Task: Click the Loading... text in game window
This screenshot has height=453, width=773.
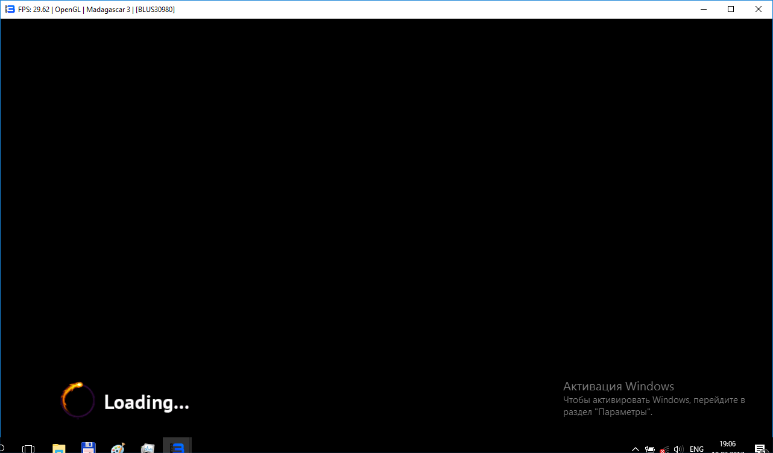Action: pyautogui.click(x=147, y=402)
